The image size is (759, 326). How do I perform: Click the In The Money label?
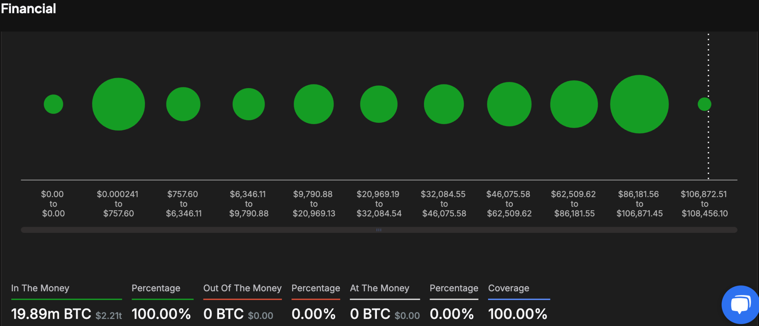pos(40,288)
